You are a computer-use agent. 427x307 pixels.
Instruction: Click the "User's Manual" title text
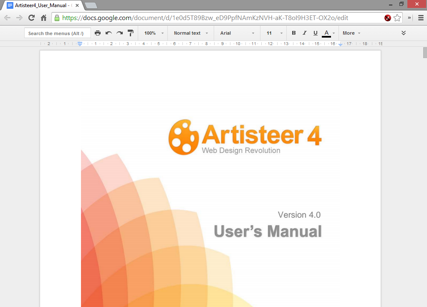pyautogui.click(x=268, y=231)
